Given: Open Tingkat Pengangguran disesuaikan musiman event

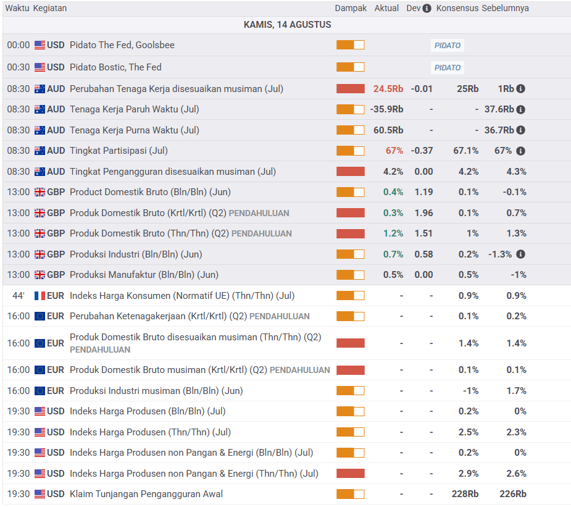Looking at the screenshot, I should 172,172.
